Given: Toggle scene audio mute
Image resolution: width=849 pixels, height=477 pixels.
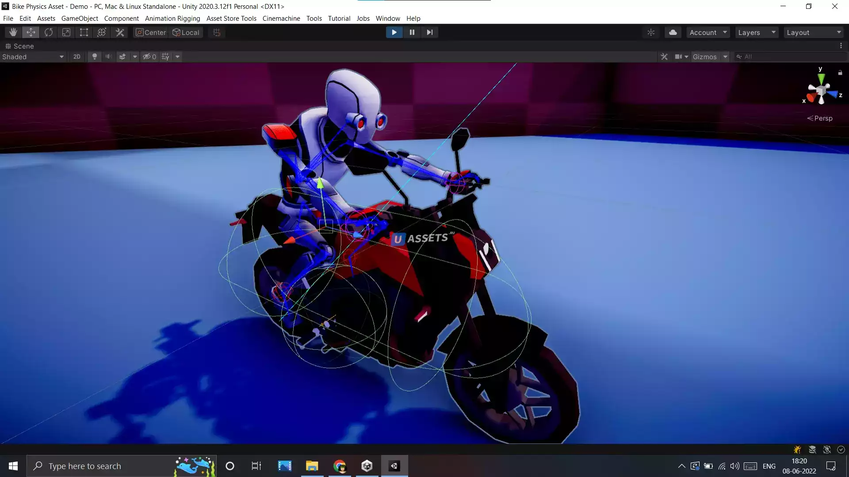Looking at the screenshot, I should [108, 57].
